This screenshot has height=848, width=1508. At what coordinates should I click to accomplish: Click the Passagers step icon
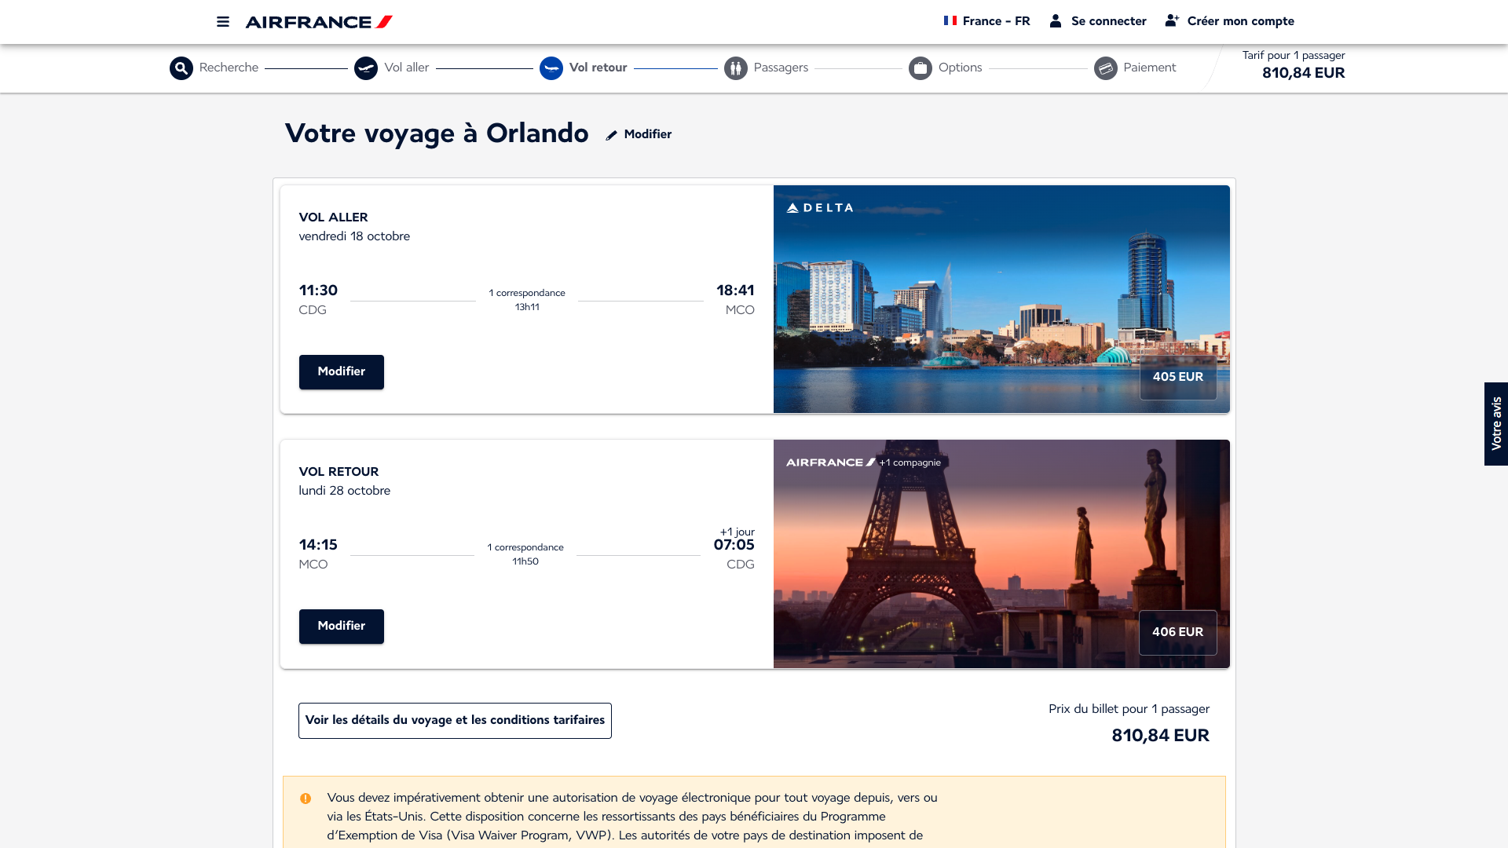(736, 68)
